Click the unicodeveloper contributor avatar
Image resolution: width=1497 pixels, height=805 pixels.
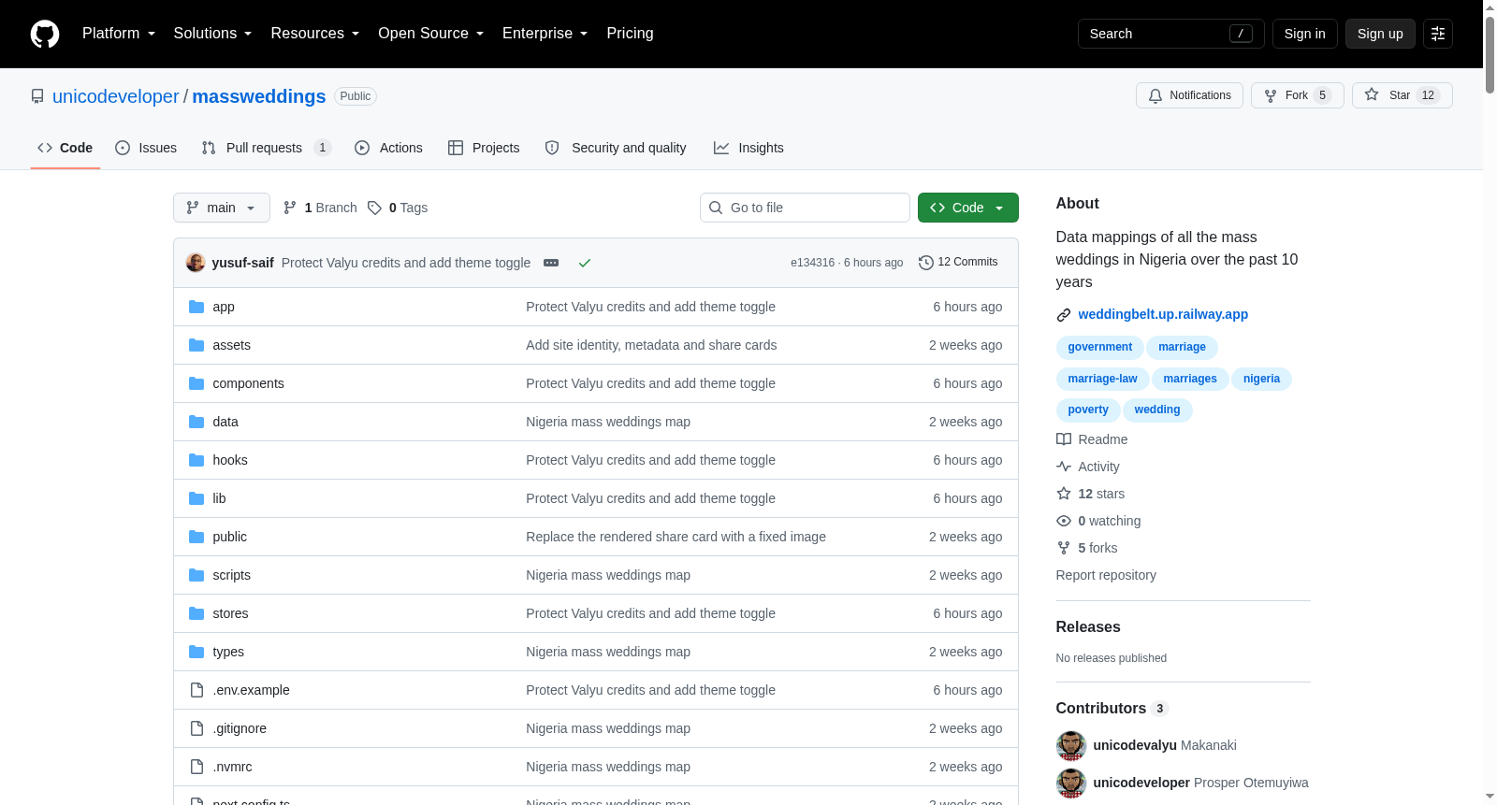pos(1071,783)
